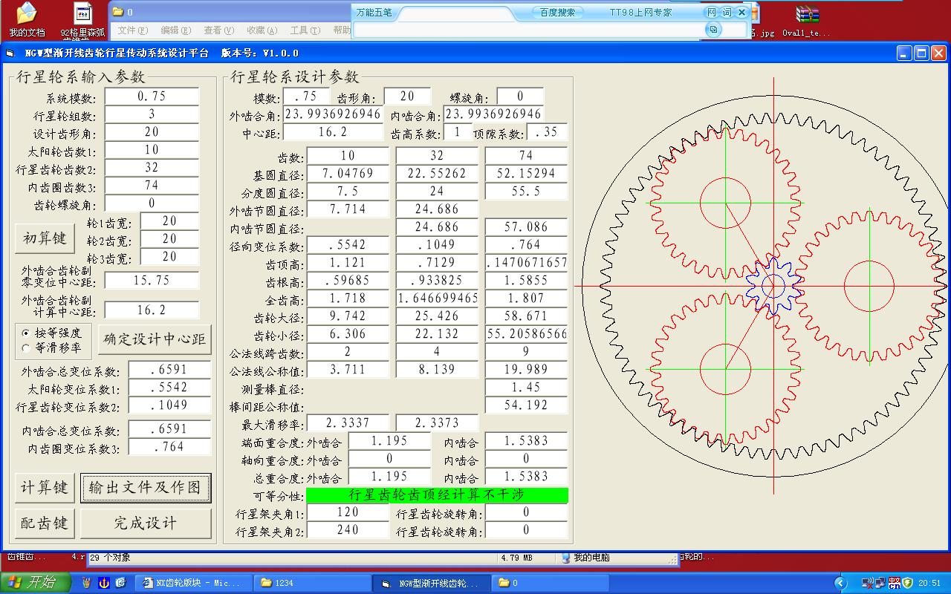The image size is (951, 594).
Task: Click the 行星架夹角1 field showing 120
Action: pyautogui.click(x=348, y=512)
